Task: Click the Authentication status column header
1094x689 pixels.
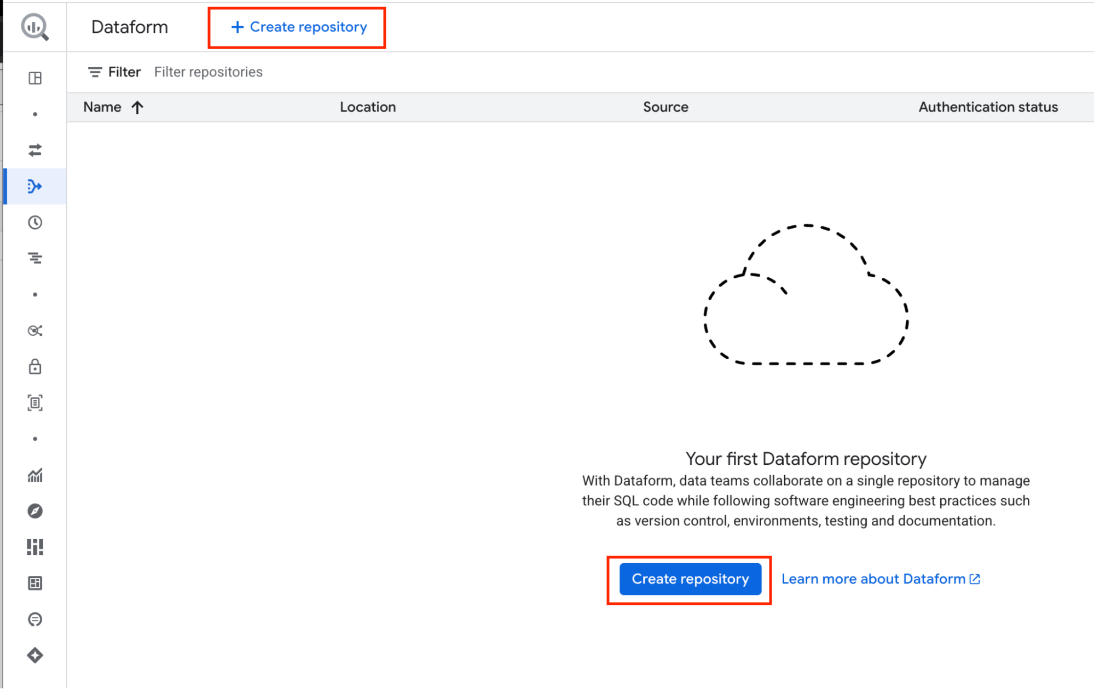Action: 988,107
